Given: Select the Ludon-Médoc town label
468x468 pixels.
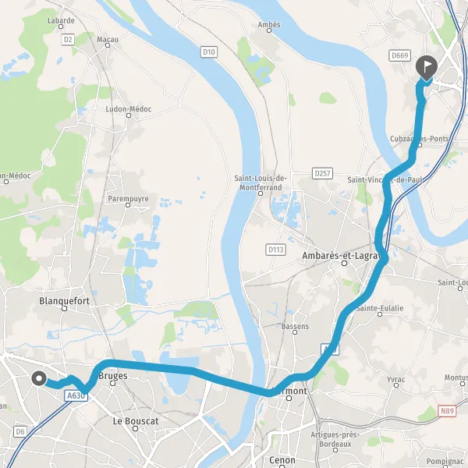Looking at the screenshot, I should pos(129,109).
